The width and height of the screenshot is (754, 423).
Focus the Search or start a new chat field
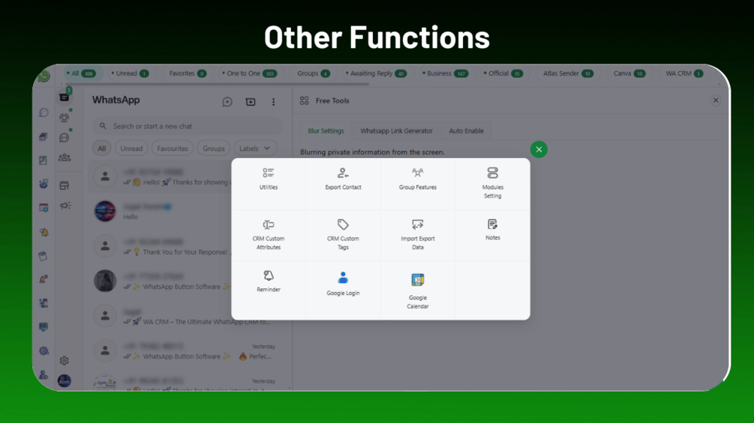[188, 126]
